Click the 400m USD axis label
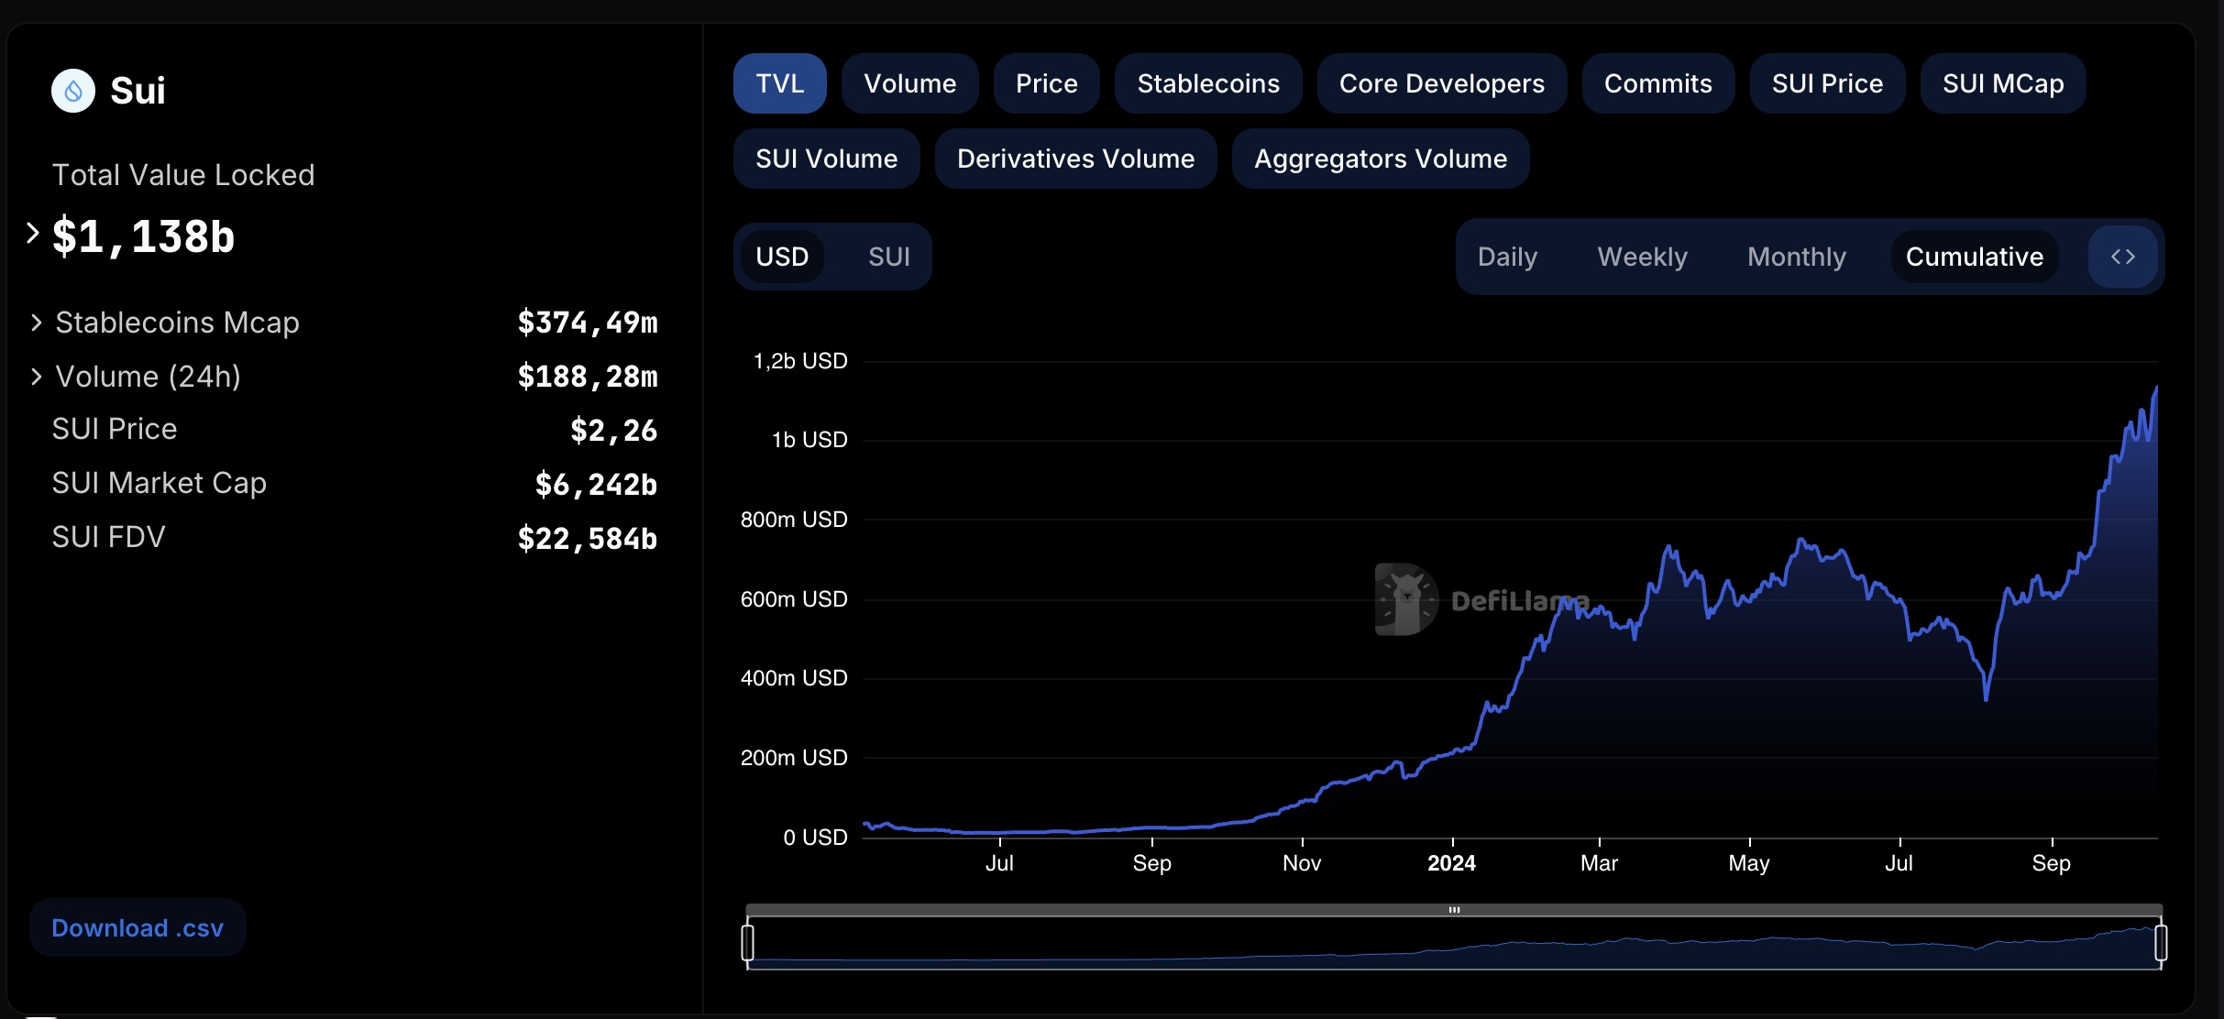2224x1019 pixels. click(794, 678)
